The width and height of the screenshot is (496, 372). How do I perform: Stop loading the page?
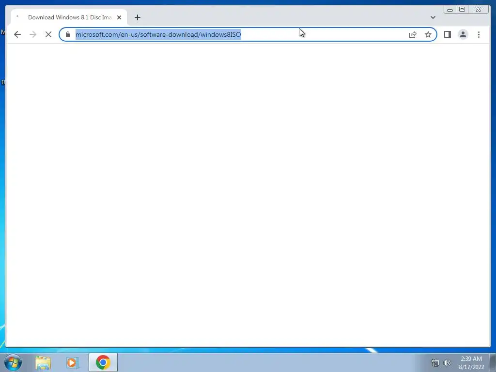pos(48,34)
